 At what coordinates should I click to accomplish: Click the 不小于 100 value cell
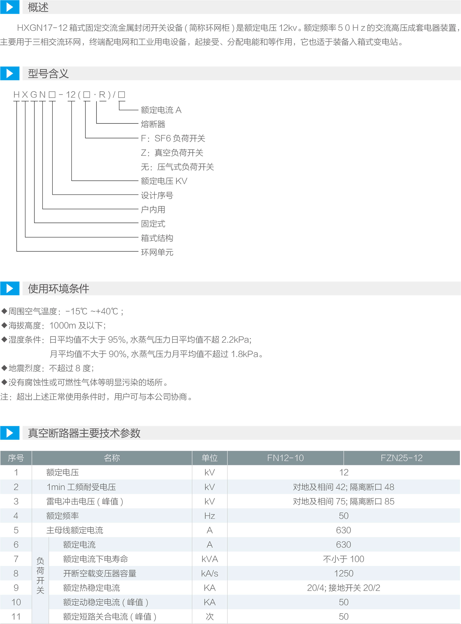coord(343,559)
